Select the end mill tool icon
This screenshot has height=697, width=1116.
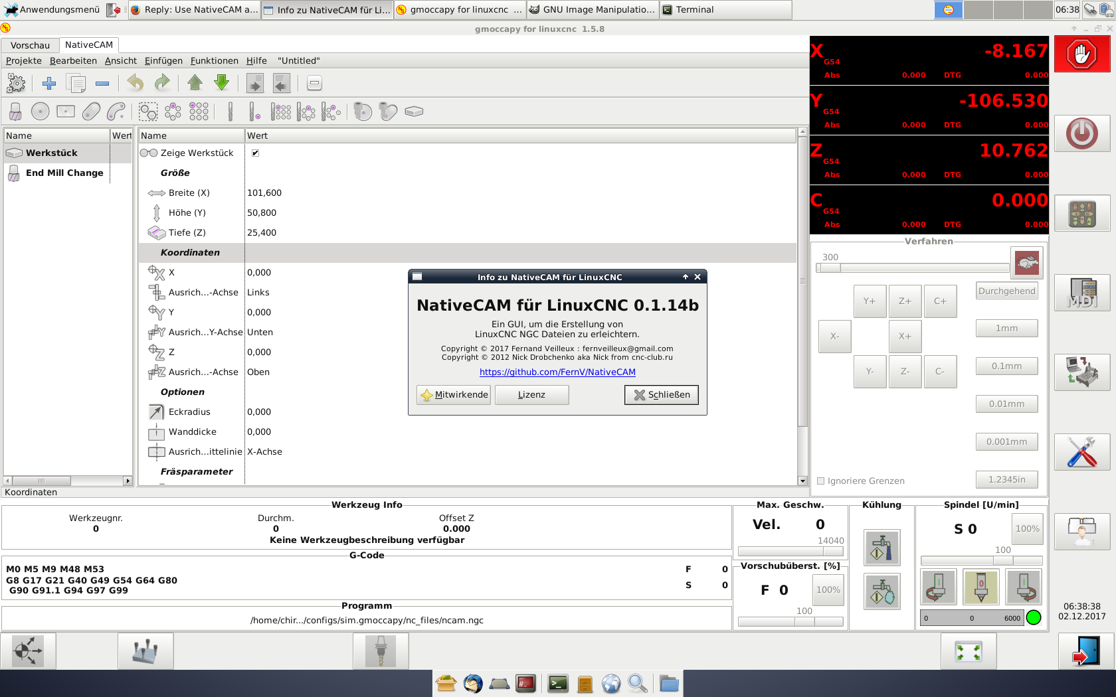pos(15,112)
